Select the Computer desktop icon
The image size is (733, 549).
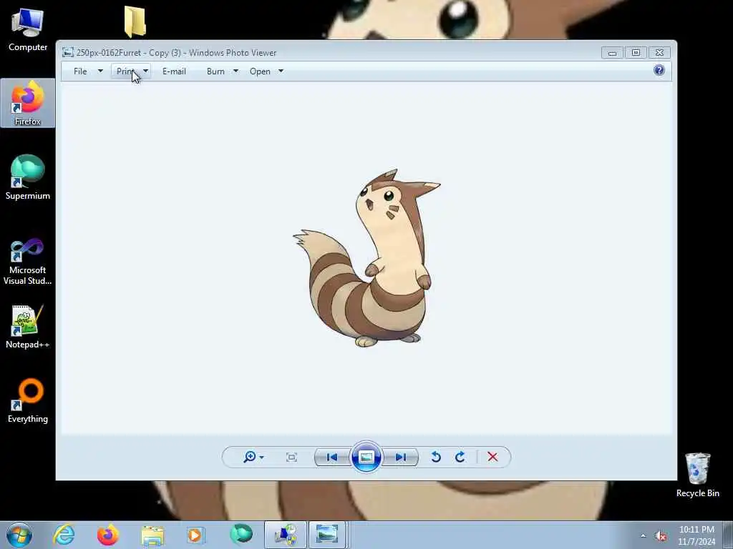[28, 30]
